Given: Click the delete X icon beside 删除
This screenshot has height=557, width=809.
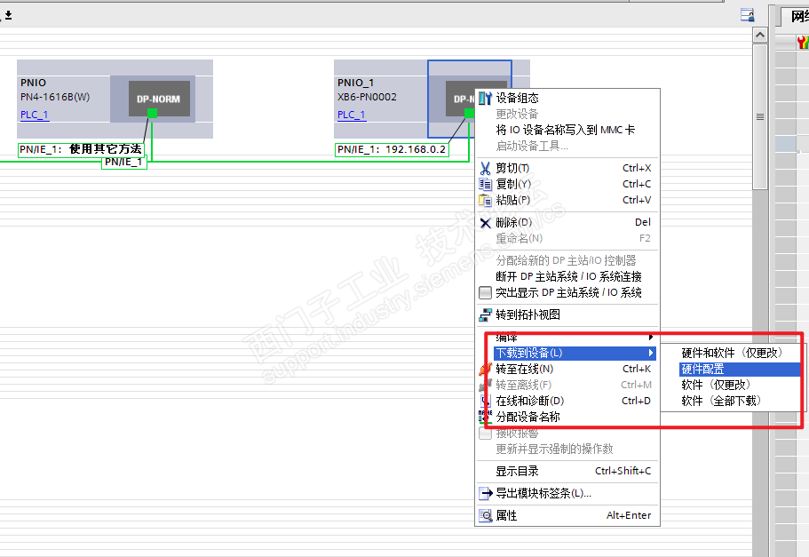Looking at the screenshot, I should 485,223.
